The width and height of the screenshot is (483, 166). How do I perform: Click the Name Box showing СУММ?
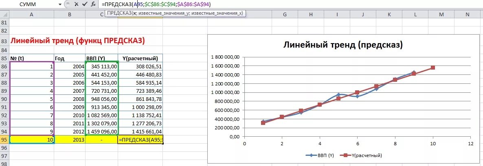point(29,4)
